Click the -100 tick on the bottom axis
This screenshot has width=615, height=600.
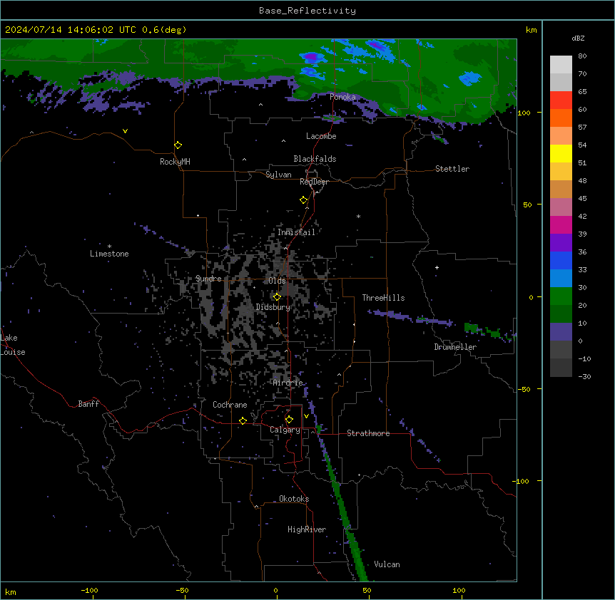(89, 590)
